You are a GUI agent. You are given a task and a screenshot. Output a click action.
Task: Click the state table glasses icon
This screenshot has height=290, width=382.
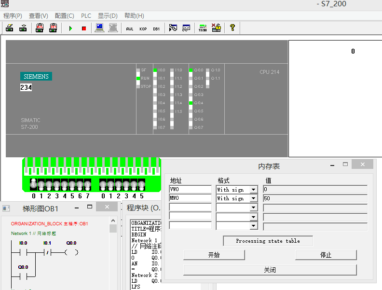tap(186, 28)
